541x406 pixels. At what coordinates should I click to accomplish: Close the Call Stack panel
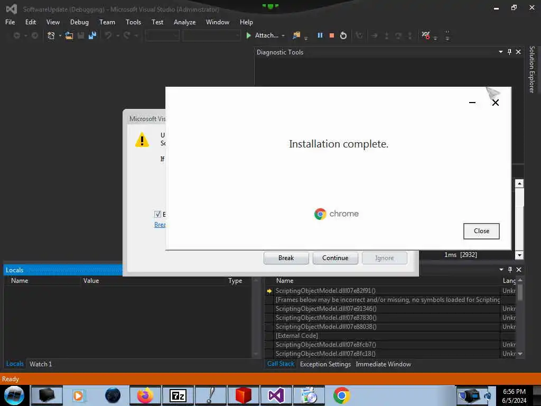[519, 269]
